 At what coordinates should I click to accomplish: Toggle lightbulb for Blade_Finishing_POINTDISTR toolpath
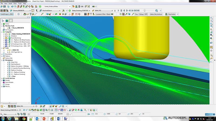point(8,34)
